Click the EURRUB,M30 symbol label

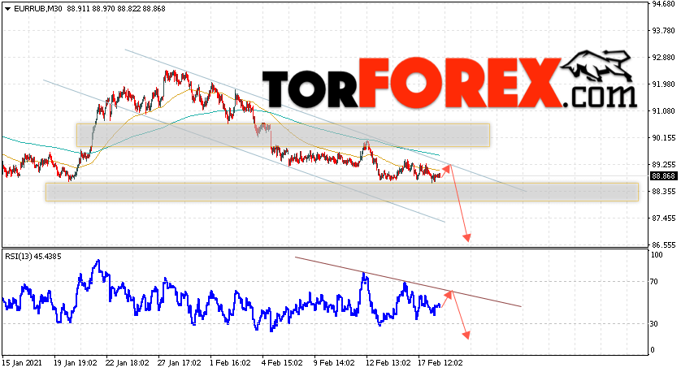(x=38, y=9)
